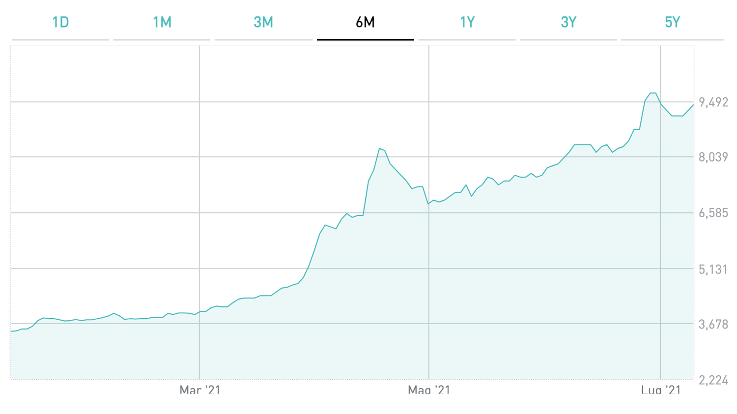Click the 6,585 price axis label
This screenshot has width=737, height=414.
click(x=713, y=213)
